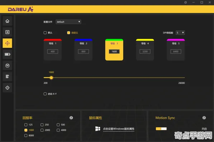The width and height of the screenshot is (214, 142).
Task: Enable the 启动 X-Y checkbox
Action: tap(45, 94)
